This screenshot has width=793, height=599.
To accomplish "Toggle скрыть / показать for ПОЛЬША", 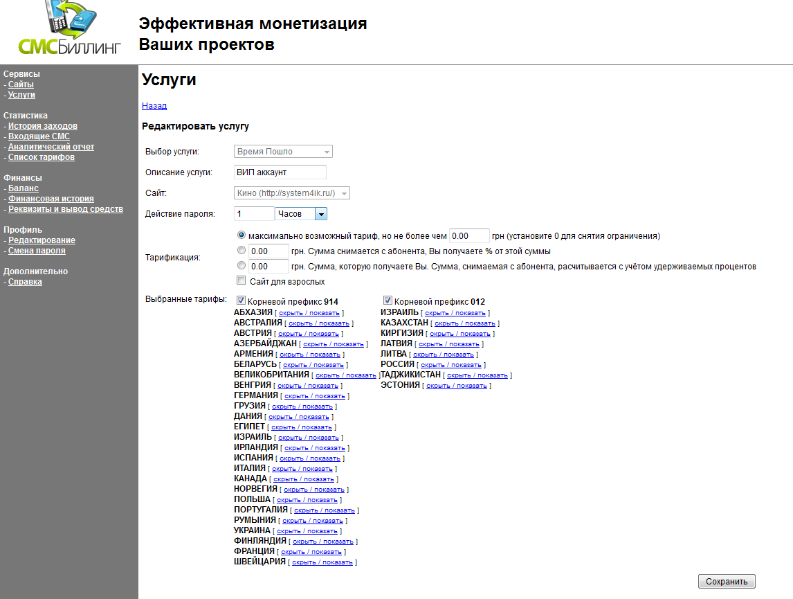I will [307, 500].
